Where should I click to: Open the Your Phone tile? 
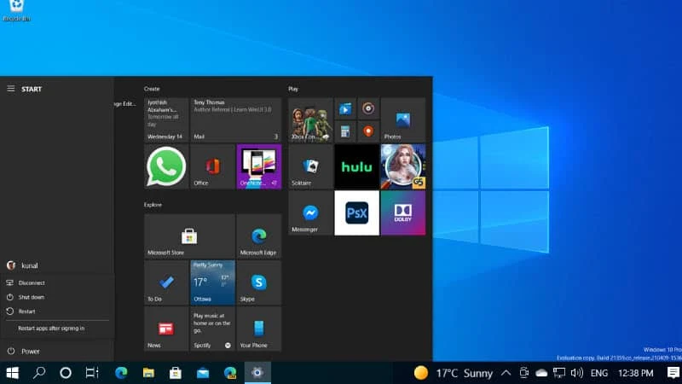click(x=259, y=329)
